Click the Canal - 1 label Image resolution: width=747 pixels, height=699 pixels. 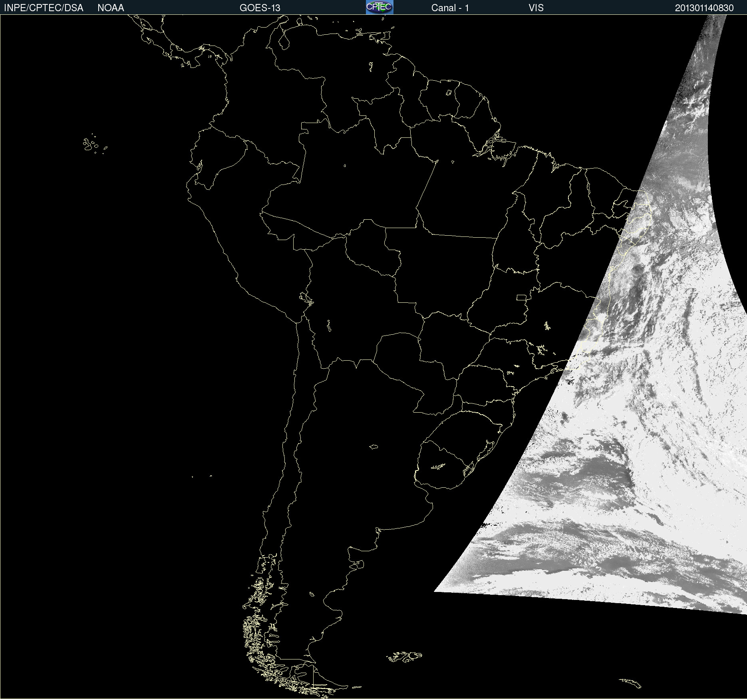point(450,8)
